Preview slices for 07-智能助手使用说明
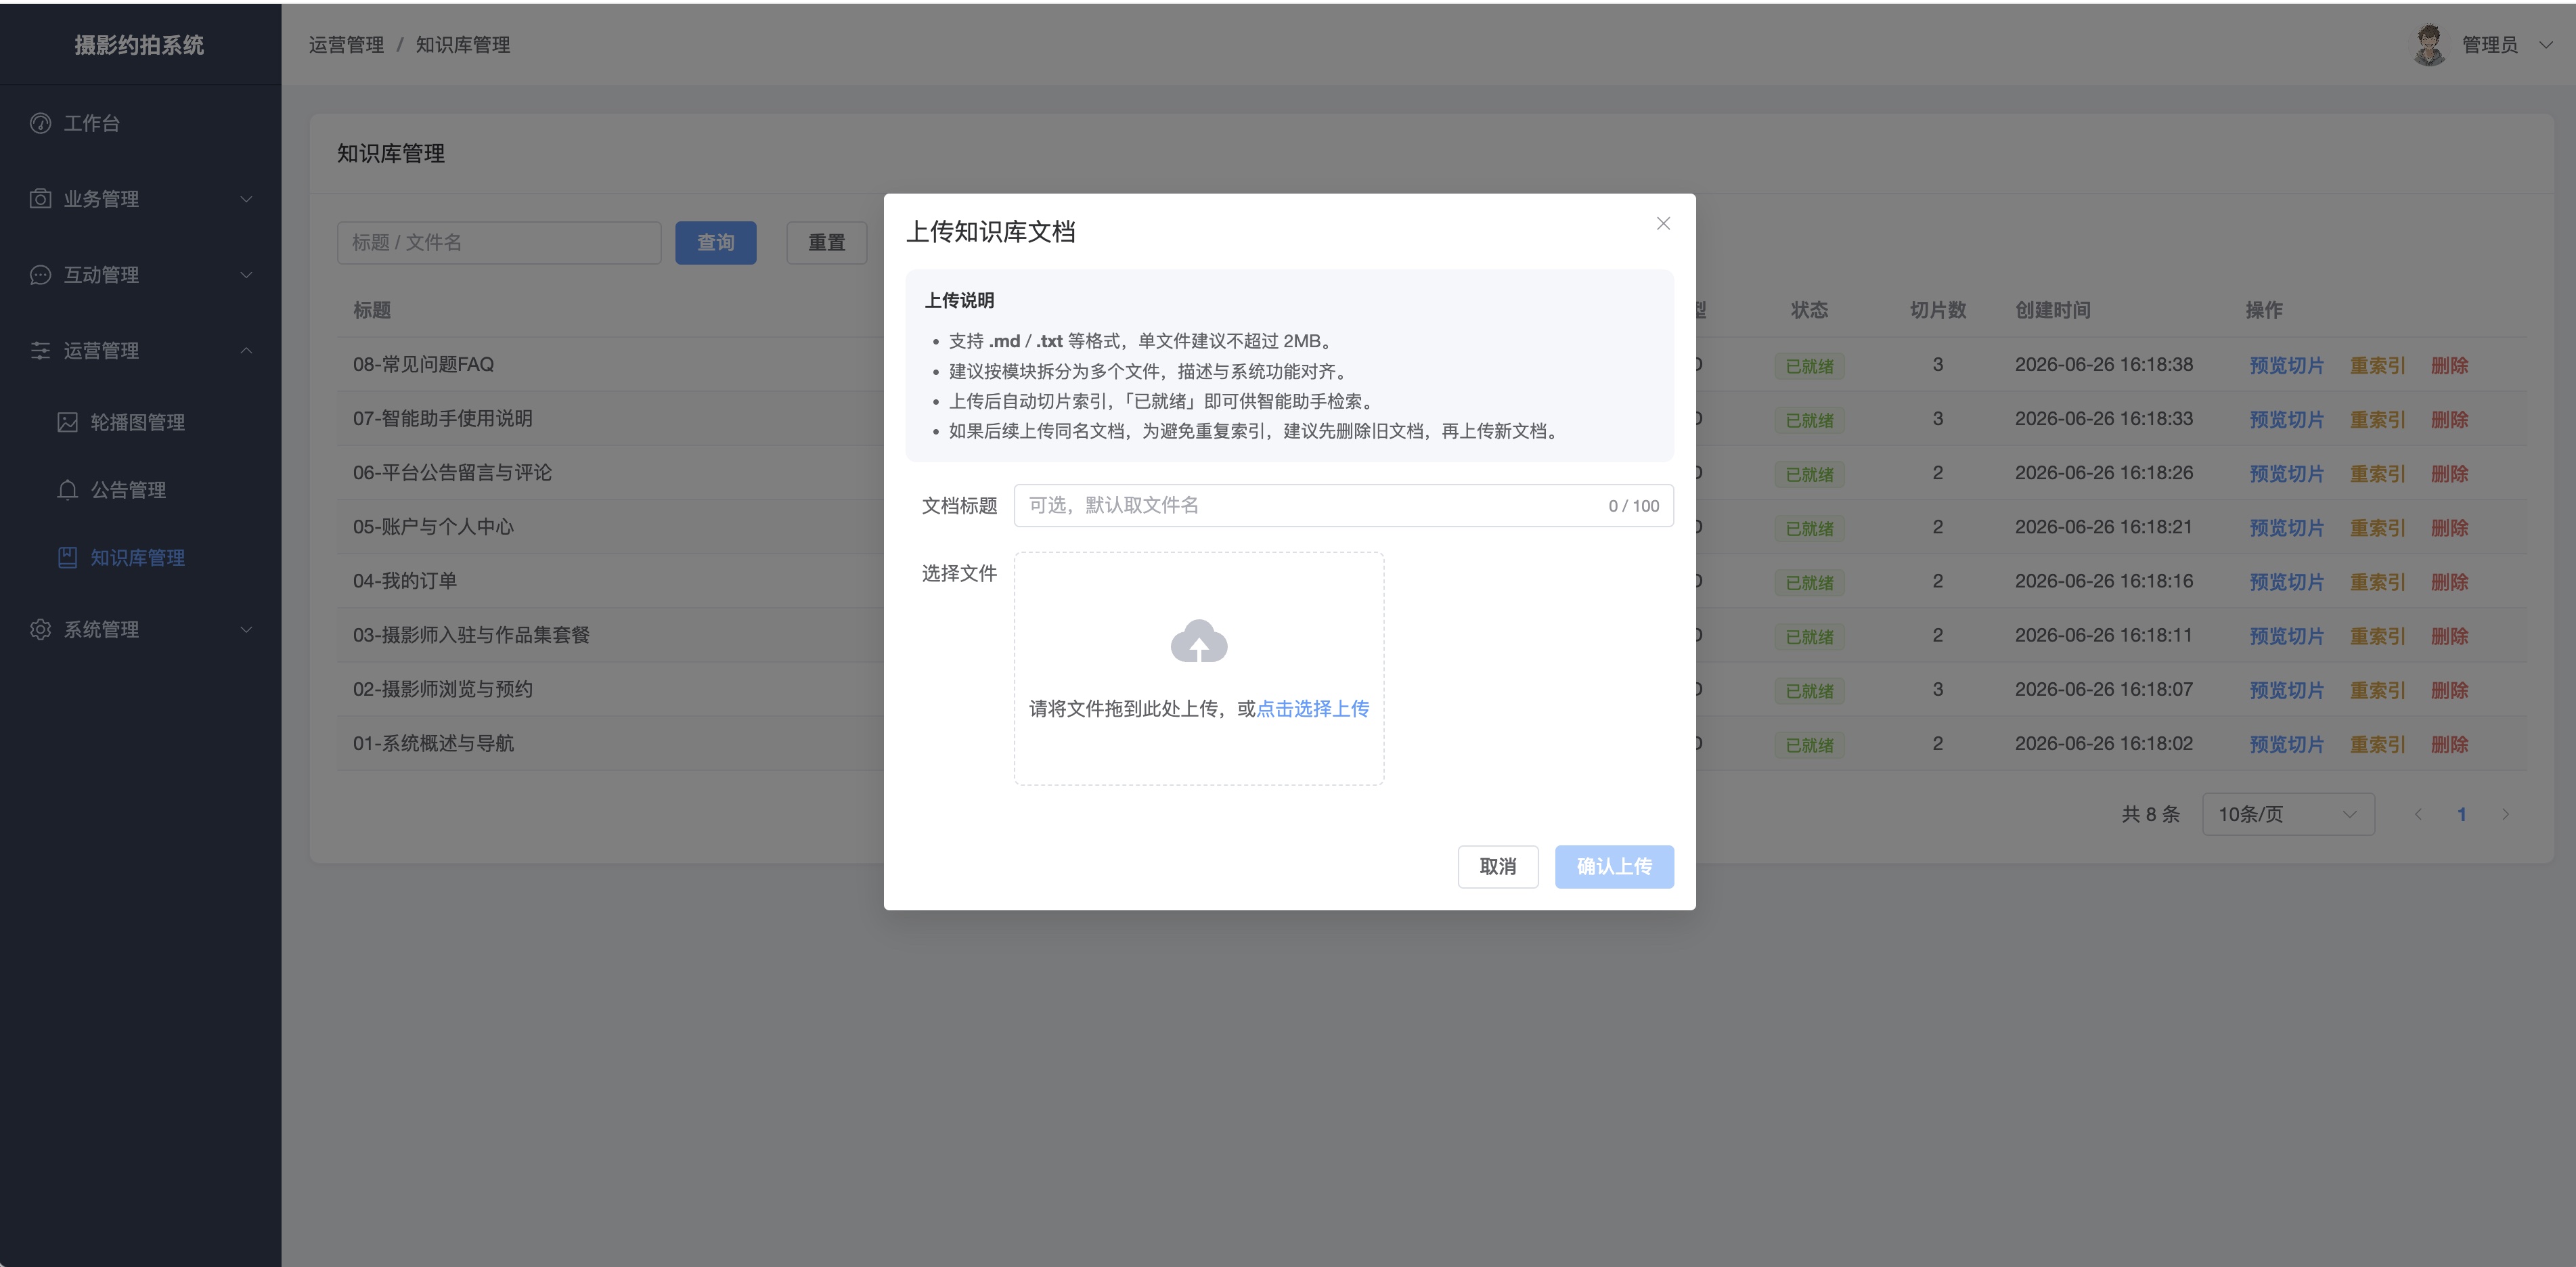 pyautogui.click(x=2286, y=420)
